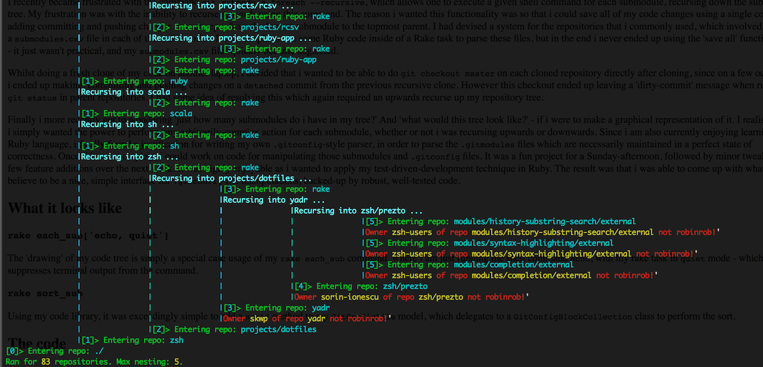Screen dimensions: 763x367
Task: Click the 'What it looks like' heading
Action: click(65, 208)
